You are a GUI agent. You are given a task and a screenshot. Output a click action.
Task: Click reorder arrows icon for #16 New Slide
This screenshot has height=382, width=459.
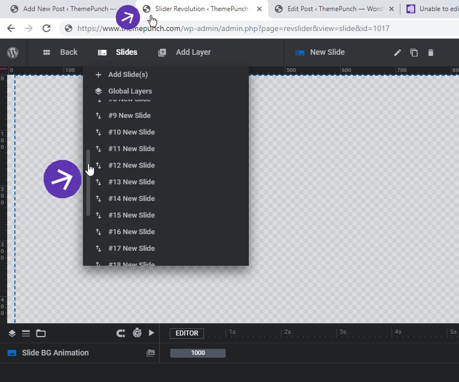pyautogui.click(x=98, y=232)
